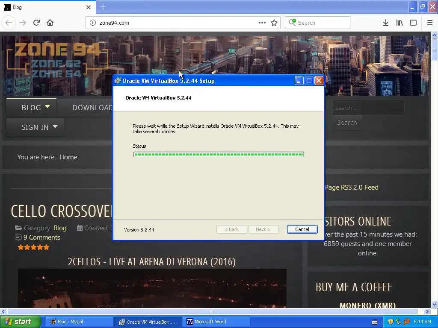Screen dimensions: 438x328
Task: Click the keyboard icon in taskbar
Action: point(375,322)
